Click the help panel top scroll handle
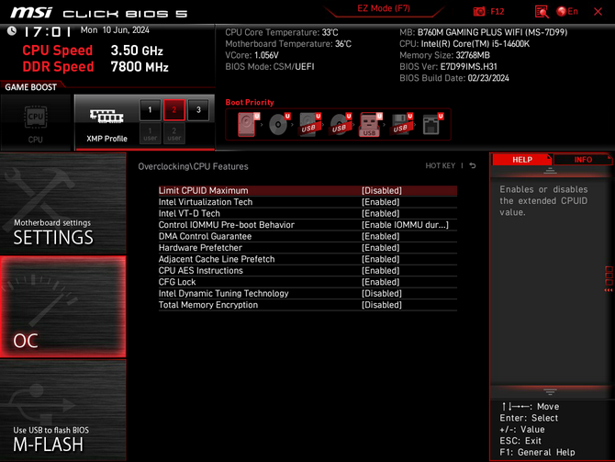The height and width of the screenshot is (462, 615). [x=550, y=171]
